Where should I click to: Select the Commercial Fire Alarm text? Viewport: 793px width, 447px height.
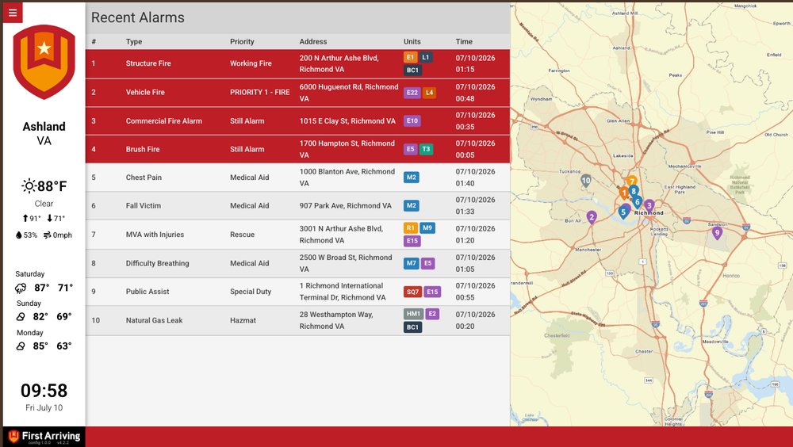tap(164, 120)
